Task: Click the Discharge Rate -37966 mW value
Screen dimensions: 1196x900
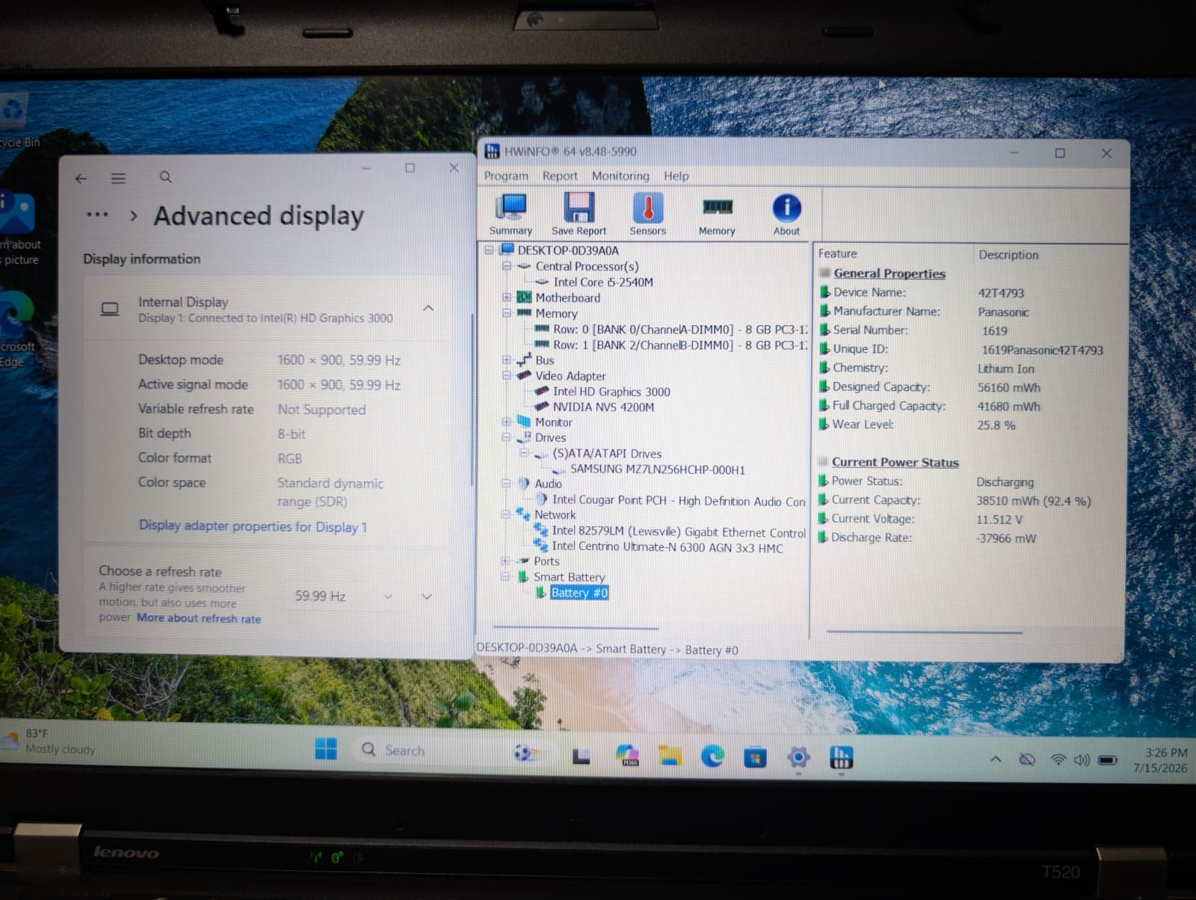Action: click(1006, 538)
